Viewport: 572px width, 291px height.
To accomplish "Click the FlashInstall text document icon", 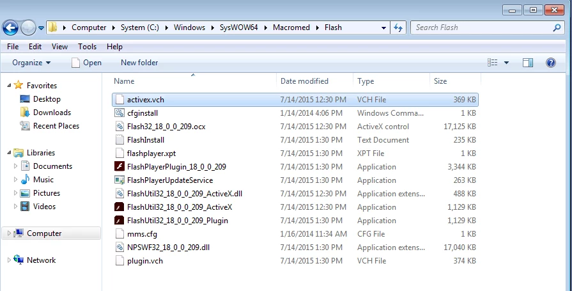I will [120, 140].
